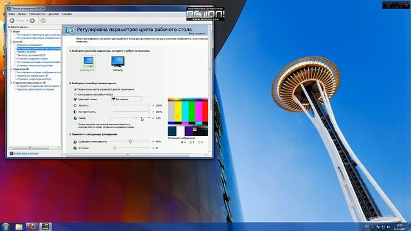The width and height of the screenshot is (411, 231).
Task: Open 'Установка нескольких дисплеев' tree item
Action: [35, 65]
